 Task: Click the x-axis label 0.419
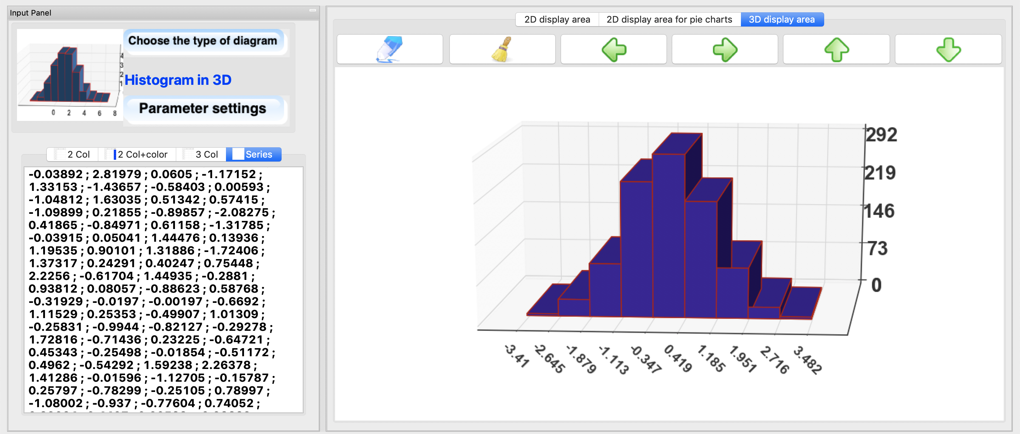click(678, 358)
